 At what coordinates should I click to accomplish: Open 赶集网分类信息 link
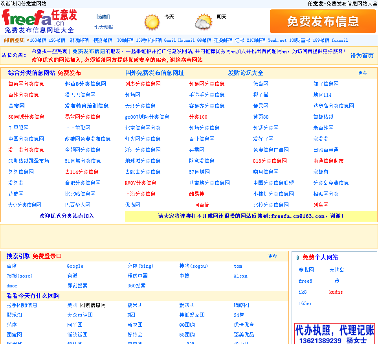click(207, 84)
